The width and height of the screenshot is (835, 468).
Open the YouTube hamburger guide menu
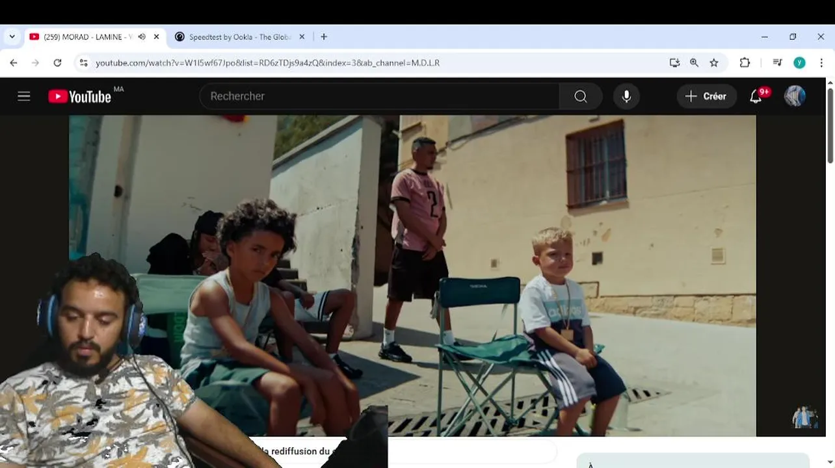pos(24,96)
